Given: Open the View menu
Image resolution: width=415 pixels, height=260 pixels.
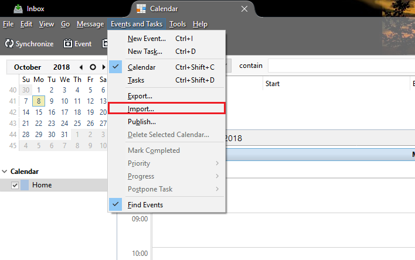Looking at the screenshot, I should click(46, 24).
